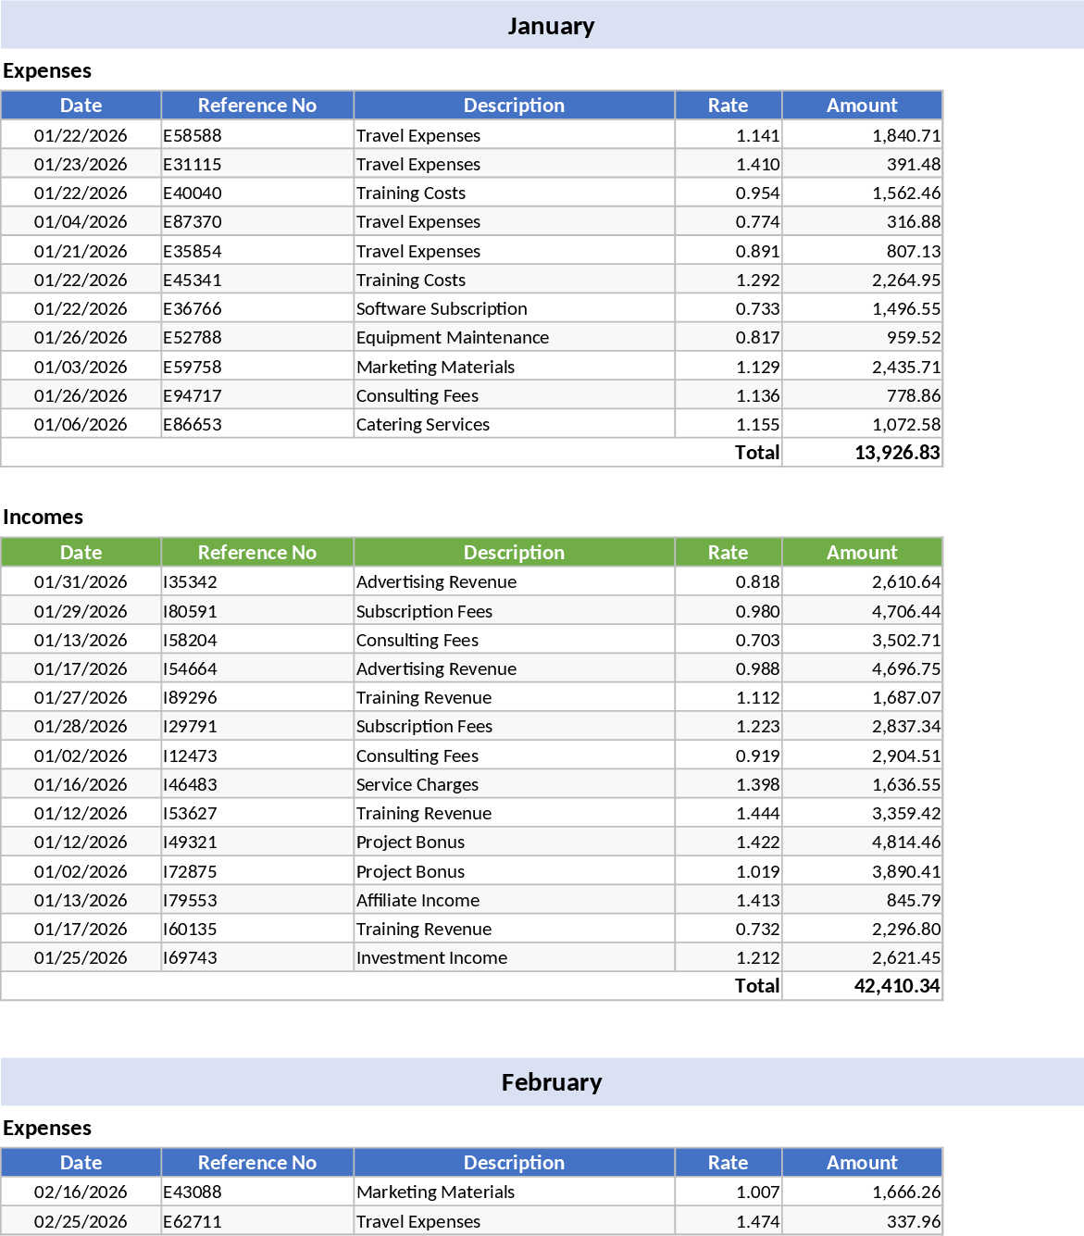Click the Reference No header of the Expenses table
The width and height of the screenshot is (1084, 1236).
click(x=256, y=105)
